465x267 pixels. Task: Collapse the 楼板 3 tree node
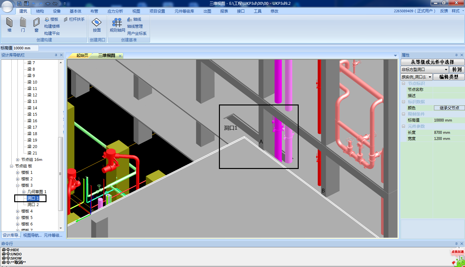(18, 185)
